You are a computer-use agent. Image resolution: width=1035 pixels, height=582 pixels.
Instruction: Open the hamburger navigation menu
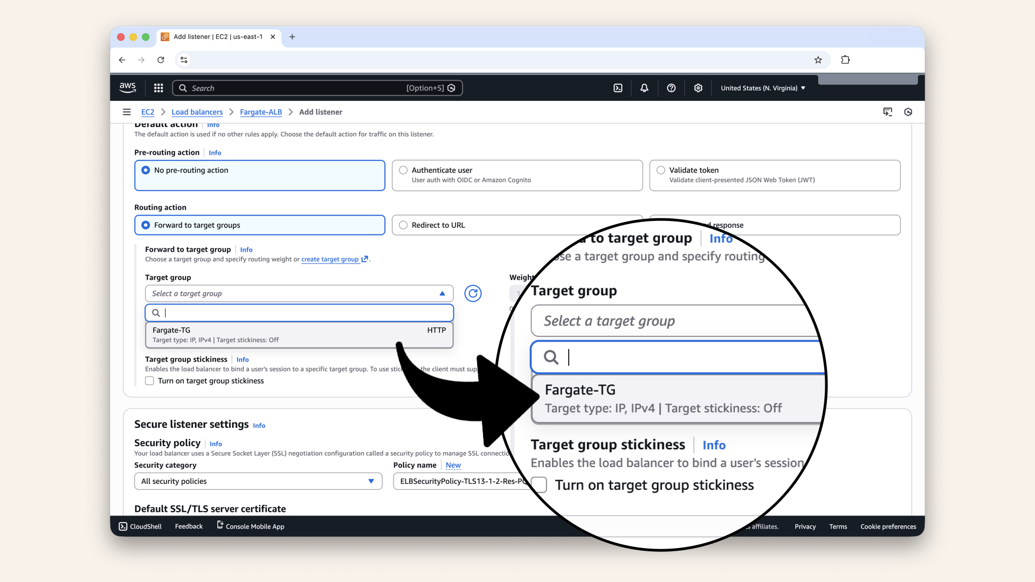coord(127,112)
